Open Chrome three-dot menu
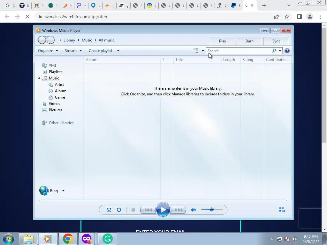Image resolution: width=327 pixels, height=245 pixels. click(320, 17)
